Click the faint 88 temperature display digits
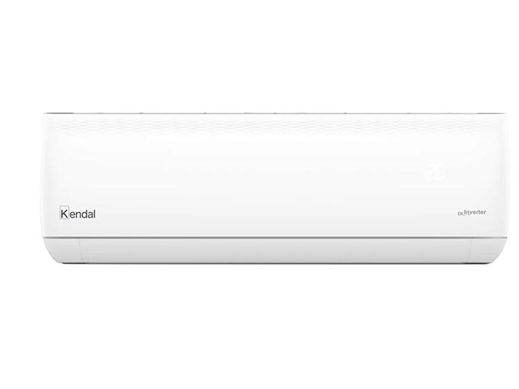The height and width of the screenshot is (389, 519). click(x=435, y=173)
